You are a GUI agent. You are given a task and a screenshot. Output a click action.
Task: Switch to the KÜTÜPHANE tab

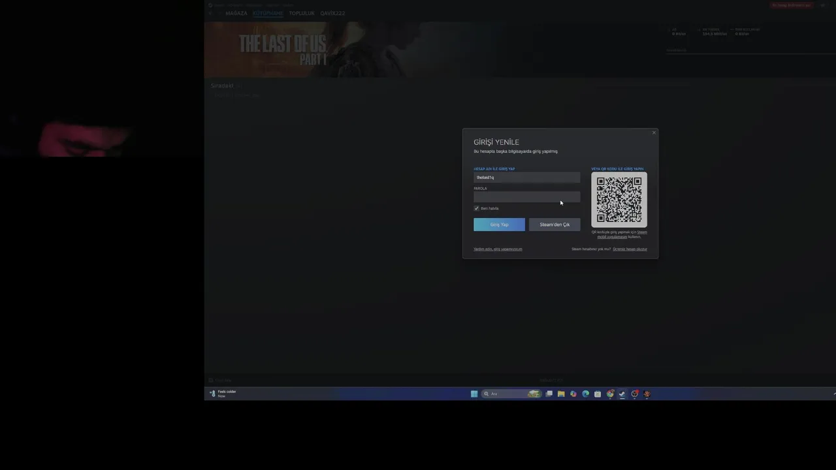click(x=268, y=13)
